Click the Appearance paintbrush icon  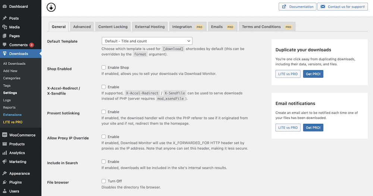4,173
